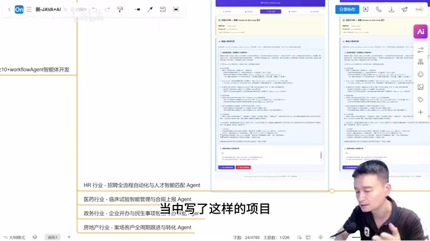This screenshot has width=430, height=241.
Task: Open the hamburger menu icon
Action: (x=29, y=9)
